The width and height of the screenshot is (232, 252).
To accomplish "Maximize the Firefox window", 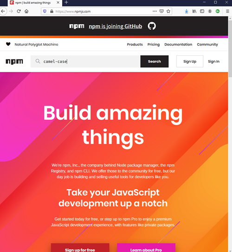I will [x=215, y=2].
